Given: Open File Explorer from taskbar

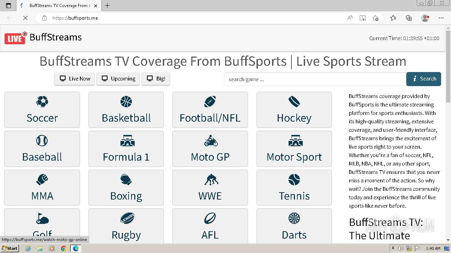Looking at the screenshot, I should click(40, 248).
